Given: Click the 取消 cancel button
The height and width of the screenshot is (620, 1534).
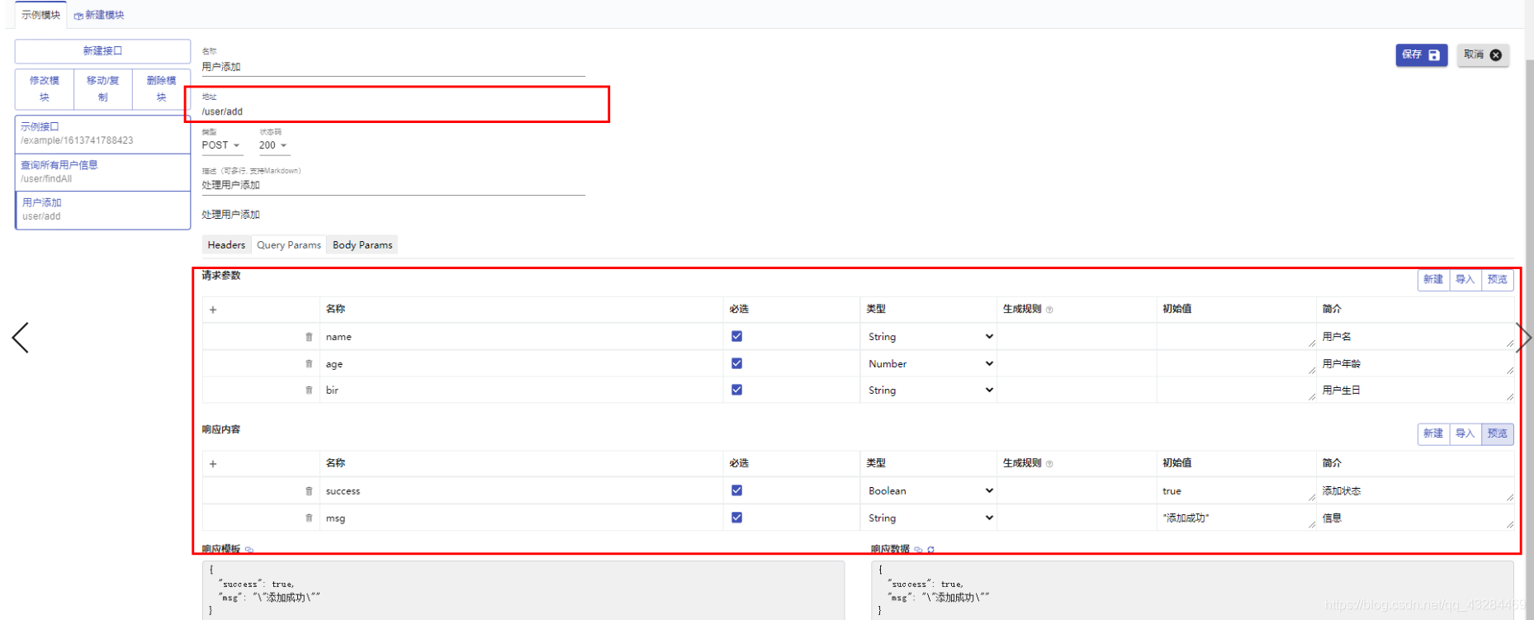Looking at the screenshot, I should click(1483, 55).
